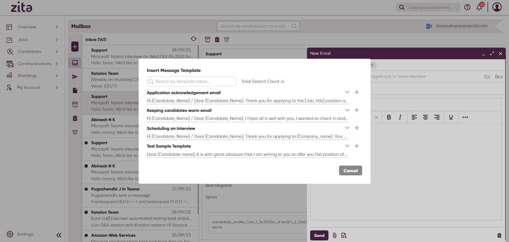Click the Cc link

487,77
